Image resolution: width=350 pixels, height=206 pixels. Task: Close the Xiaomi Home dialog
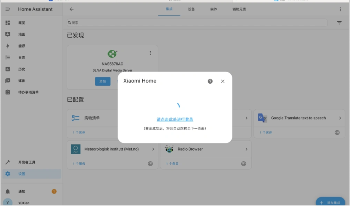click(x=223, y=81)
